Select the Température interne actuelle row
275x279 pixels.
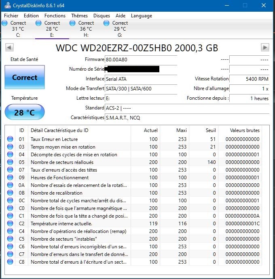pyautogui.click(x=134, y=223)
